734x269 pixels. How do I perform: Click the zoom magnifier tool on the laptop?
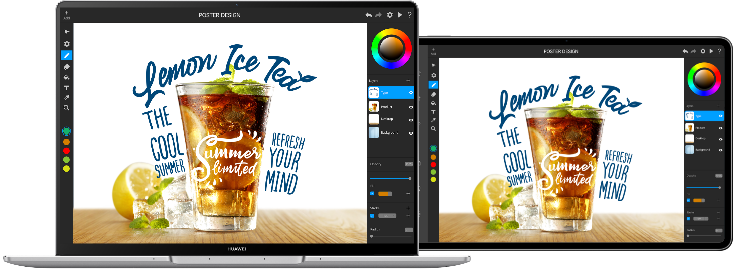tap(66, 108)
